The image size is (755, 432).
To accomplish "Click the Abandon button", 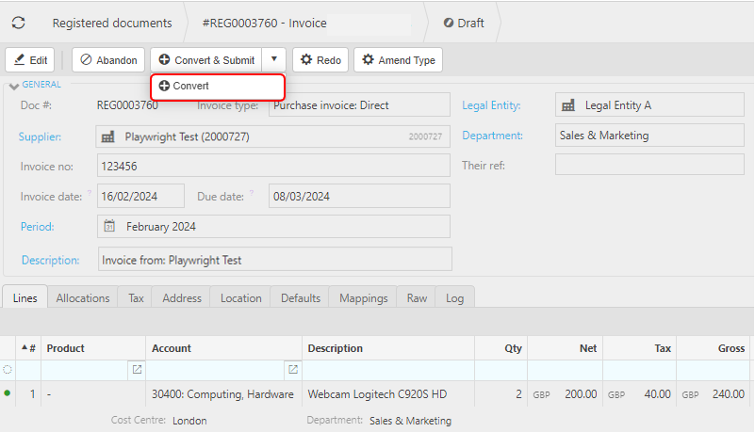I will click(109, 60).
